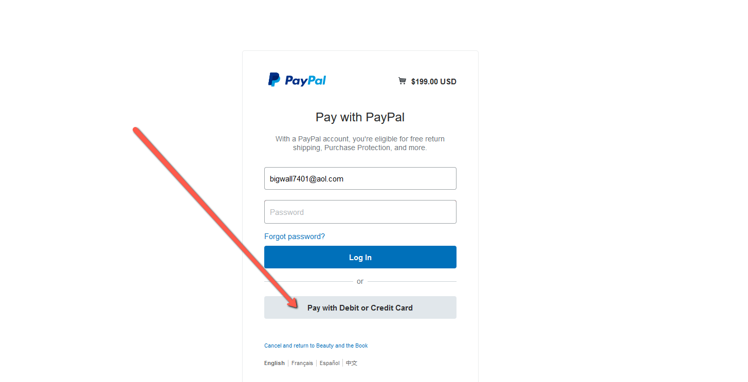The image size is (748, 382).
Task: Click the blue Log In button
Action: point(360,257)
